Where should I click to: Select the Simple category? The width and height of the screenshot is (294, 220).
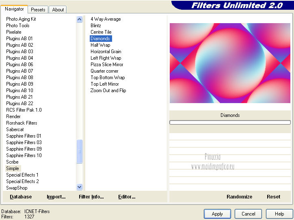13,168
